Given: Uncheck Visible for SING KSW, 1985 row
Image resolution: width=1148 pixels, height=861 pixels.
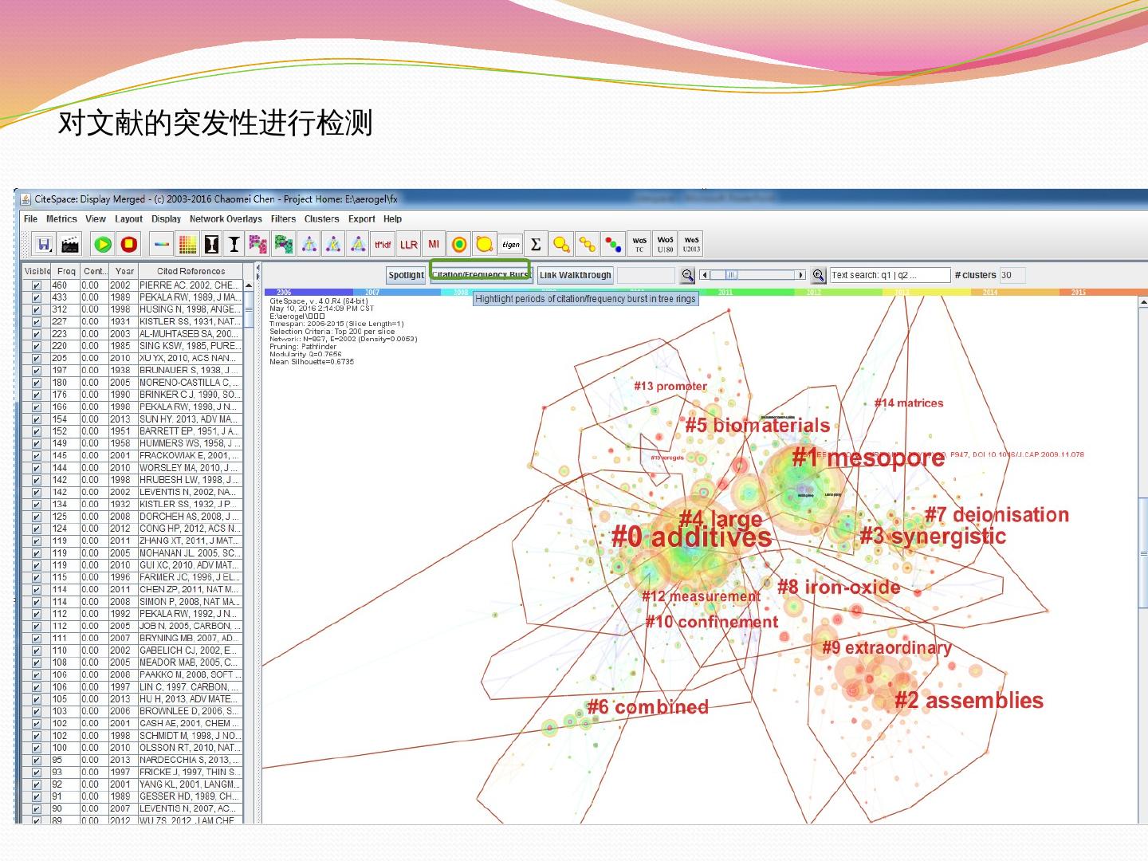Looking at the screenshot, I should [x=36, y=346].
